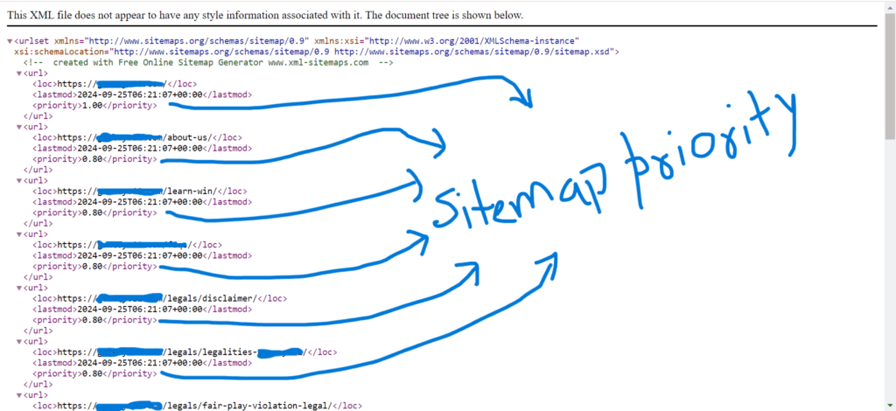Click the legals/disclaimer loc URL text
This screenshot has height=411, width=896.
coord(210,298)
